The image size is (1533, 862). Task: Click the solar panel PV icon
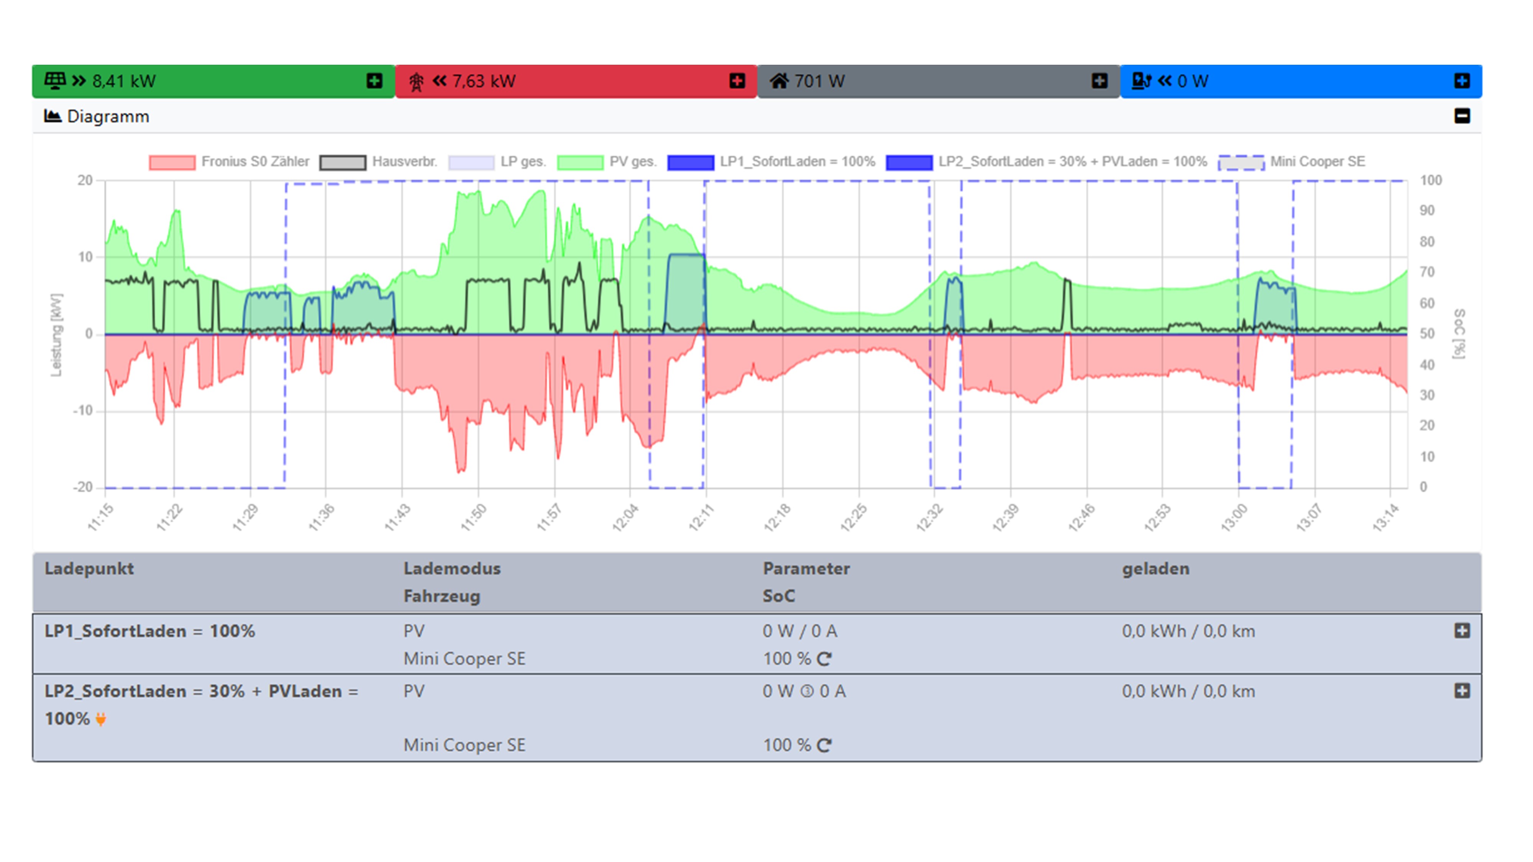(x=55, y=80)
